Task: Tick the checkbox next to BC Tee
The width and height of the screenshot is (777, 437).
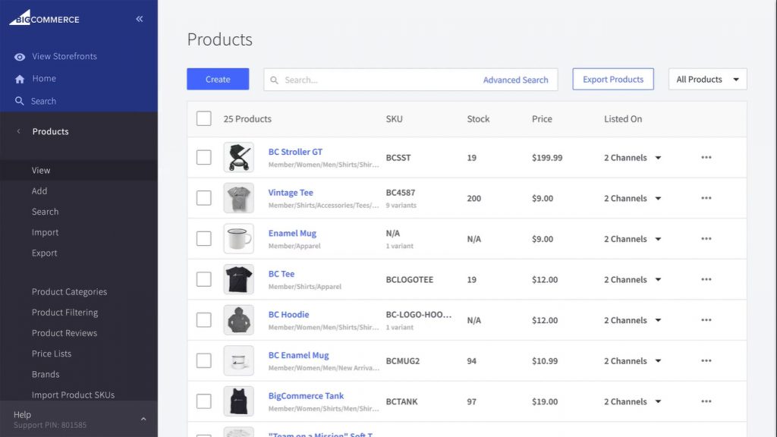Action: point(203,278)
